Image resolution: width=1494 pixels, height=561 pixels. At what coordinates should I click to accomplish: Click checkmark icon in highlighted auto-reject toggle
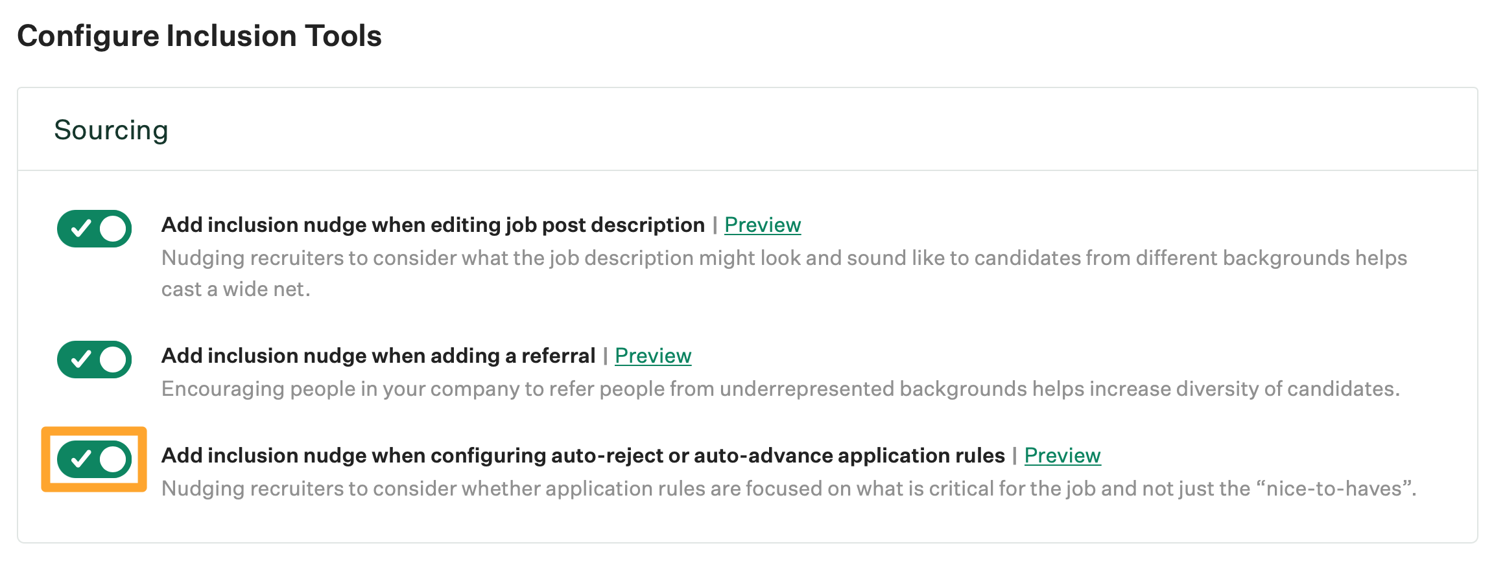point(80,459)
